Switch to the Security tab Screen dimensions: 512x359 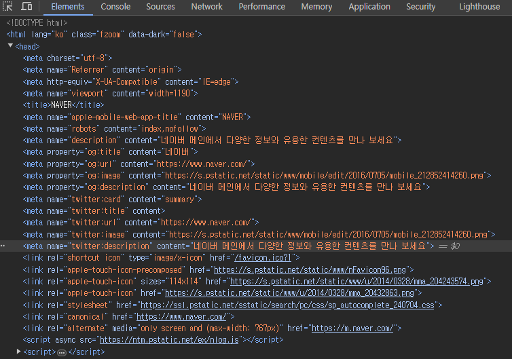[x=420, y=7]
